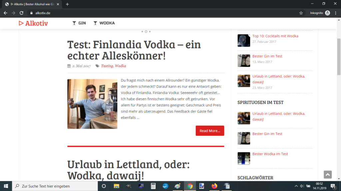341x191 pixels.
Task: Open Bester Gin im Test under Spirituosen im Test
Action: point(267,134)
